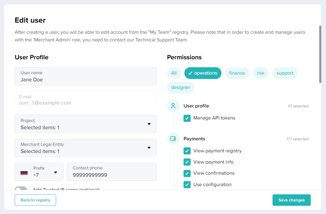This screenshot has width=326, height=214.
Task: Select the risk permission preset
Action: coord(261,73)
